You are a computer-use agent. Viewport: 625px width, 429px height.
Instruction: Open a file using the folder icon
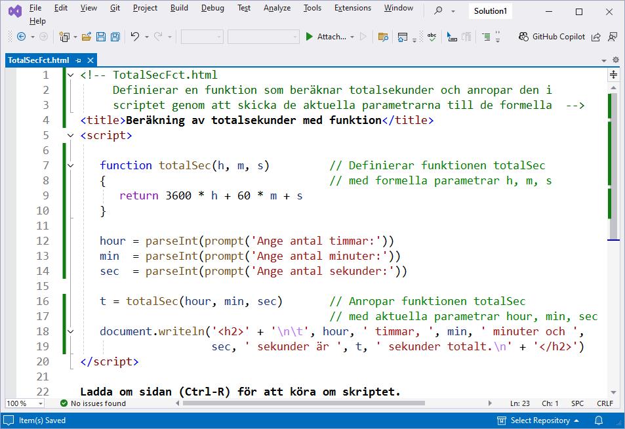click(x=87, y=37)
